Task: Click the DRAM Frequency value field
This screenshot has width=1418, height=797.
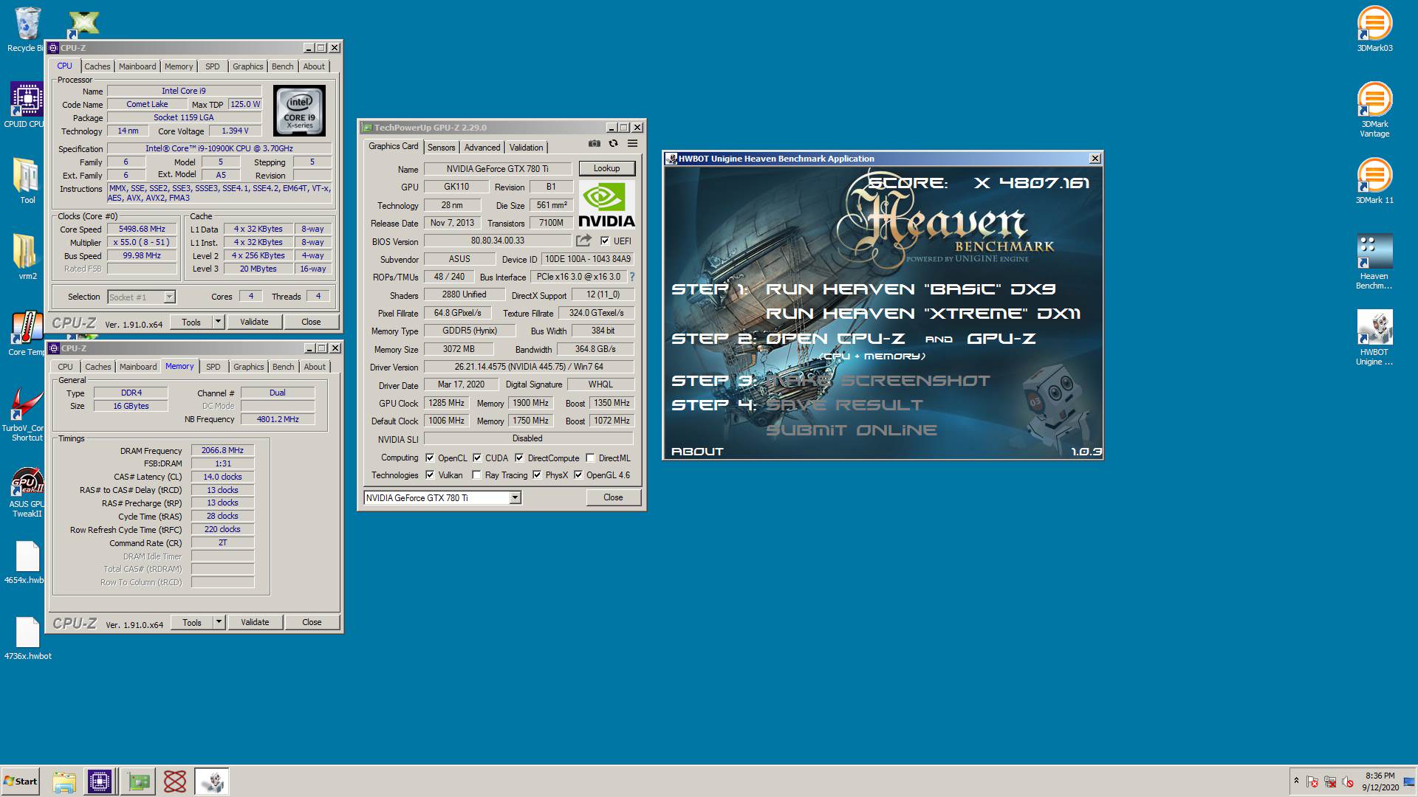Action: coord(222,450)
